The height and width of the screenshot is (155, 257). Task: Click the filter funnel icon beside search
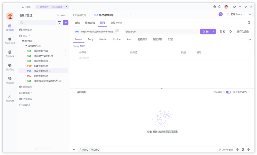pyautogui.click(x=59, y=23)
